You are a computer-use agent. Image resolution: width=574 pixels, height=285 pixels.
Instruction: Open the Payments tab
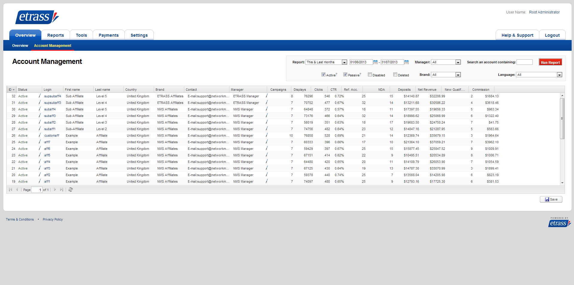109,35
